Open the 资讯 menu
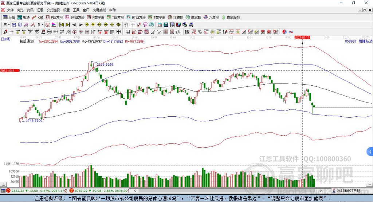Screen dimensions: 373x202 30,10
